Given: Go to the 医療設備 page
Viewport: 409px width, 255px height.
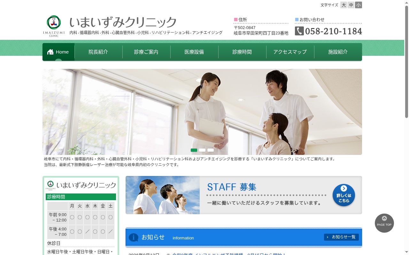Looking at the screenshot, I should (194, 52).
